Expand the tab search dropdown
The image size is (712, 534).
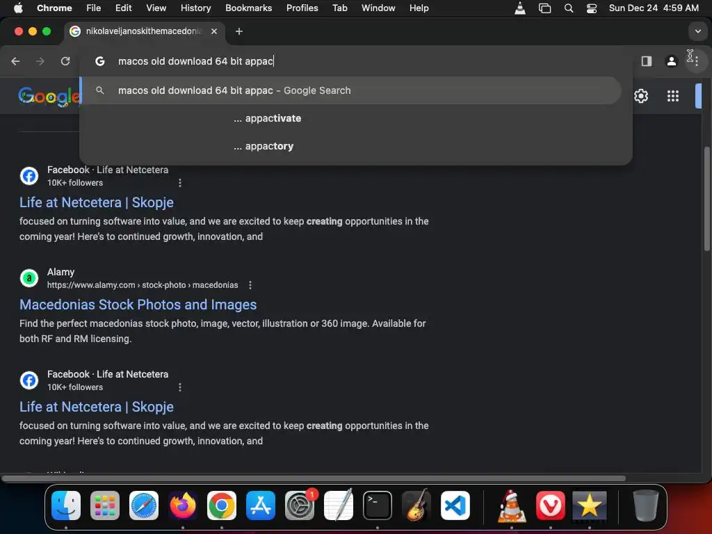(697, 31)
